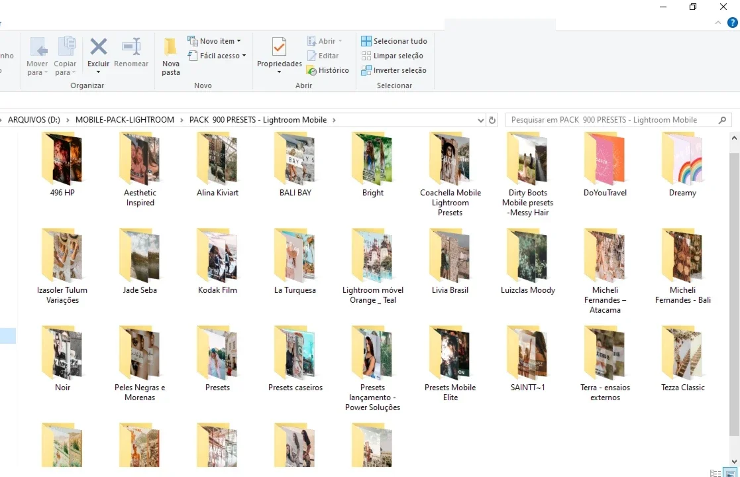
Task: Click the vertical scrollbar down arrow
Action: click(x=734, y=462)
